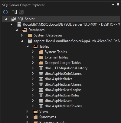Expand the Views folder
The height and width of the screenshot is (123, 121).
click(x=27, y=112)
